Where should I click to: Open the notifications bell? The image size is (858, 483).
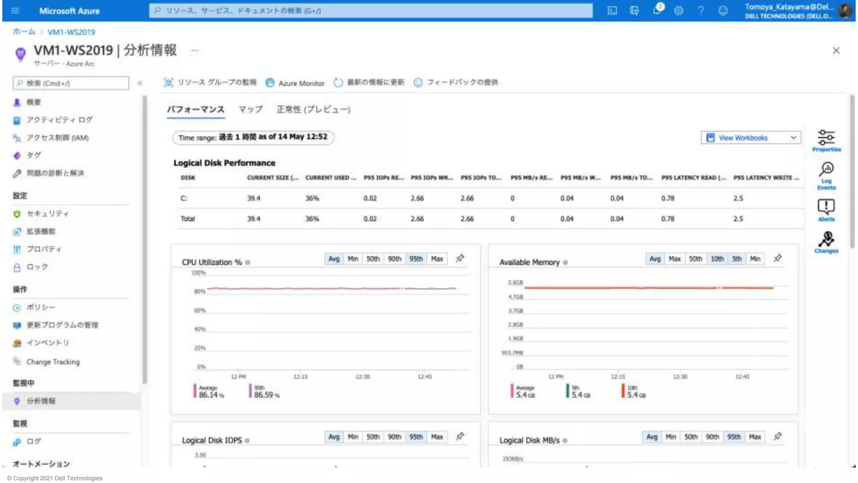(x=656, y=11)
